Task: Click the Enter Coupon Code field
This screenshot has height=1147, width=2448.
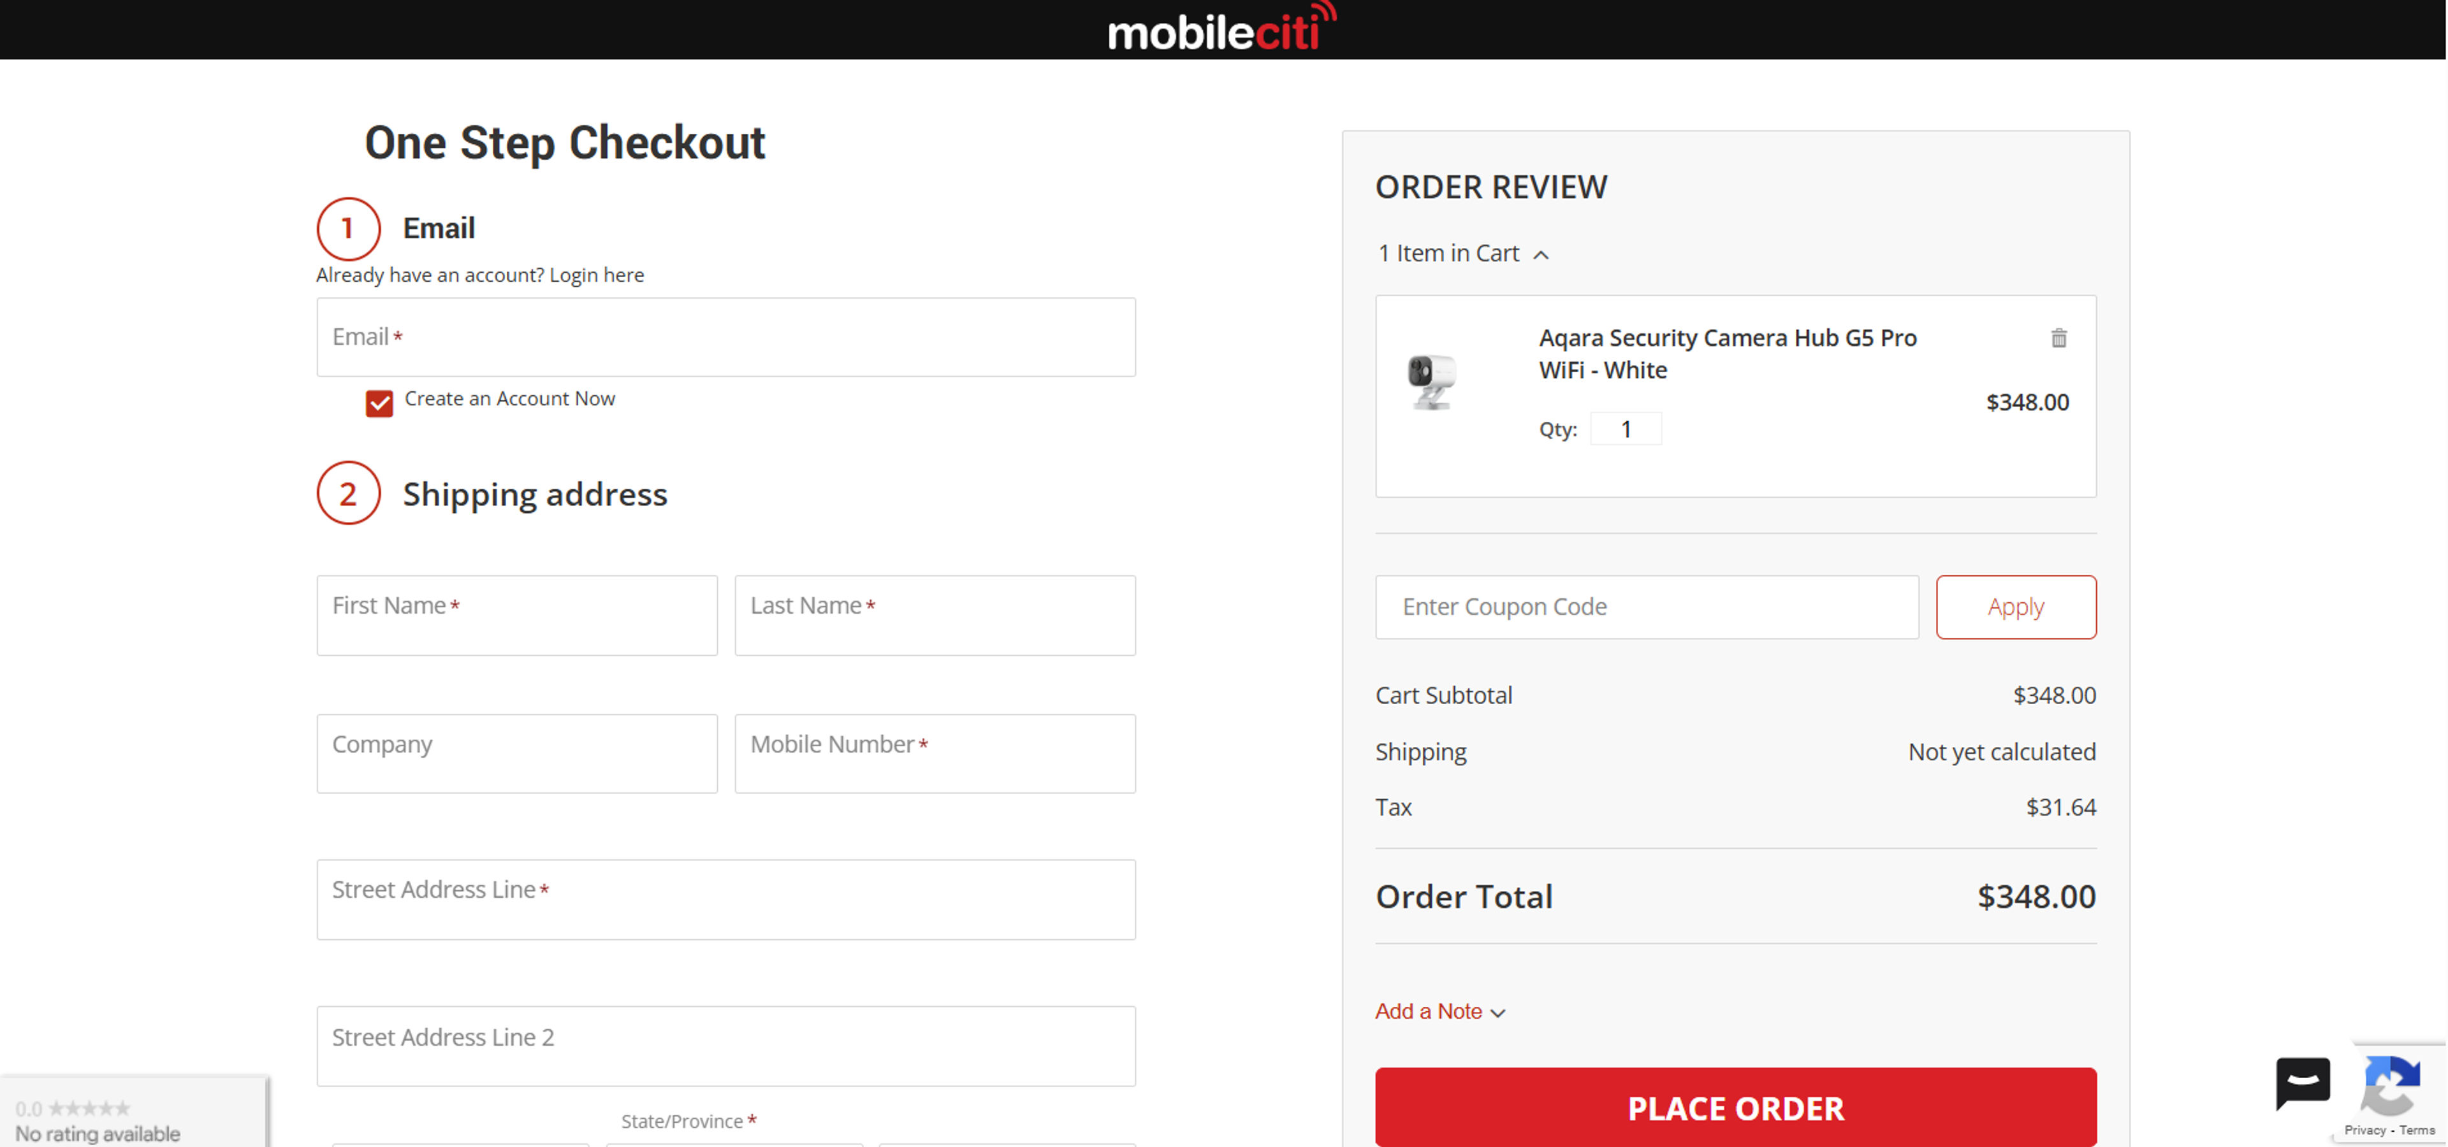Action: (x=1647, y=607)
